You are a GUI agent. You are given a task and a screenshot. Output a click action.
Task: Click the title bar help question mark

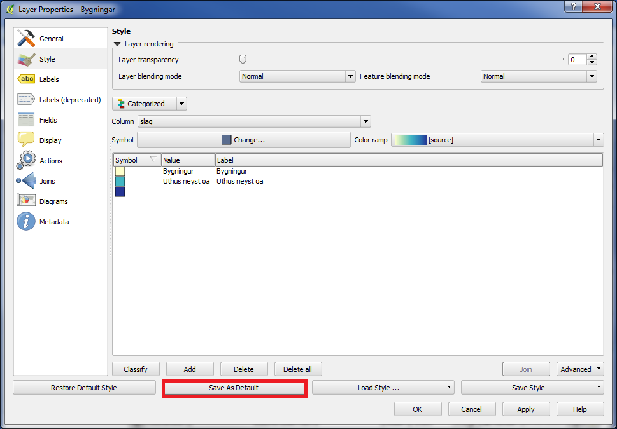pos(574,6)
